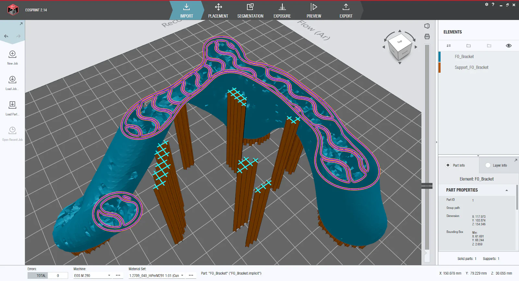Screen dimensions: 519x281
Task: Click the Export button
Action: pyautogui.click(x=346, y=11)
